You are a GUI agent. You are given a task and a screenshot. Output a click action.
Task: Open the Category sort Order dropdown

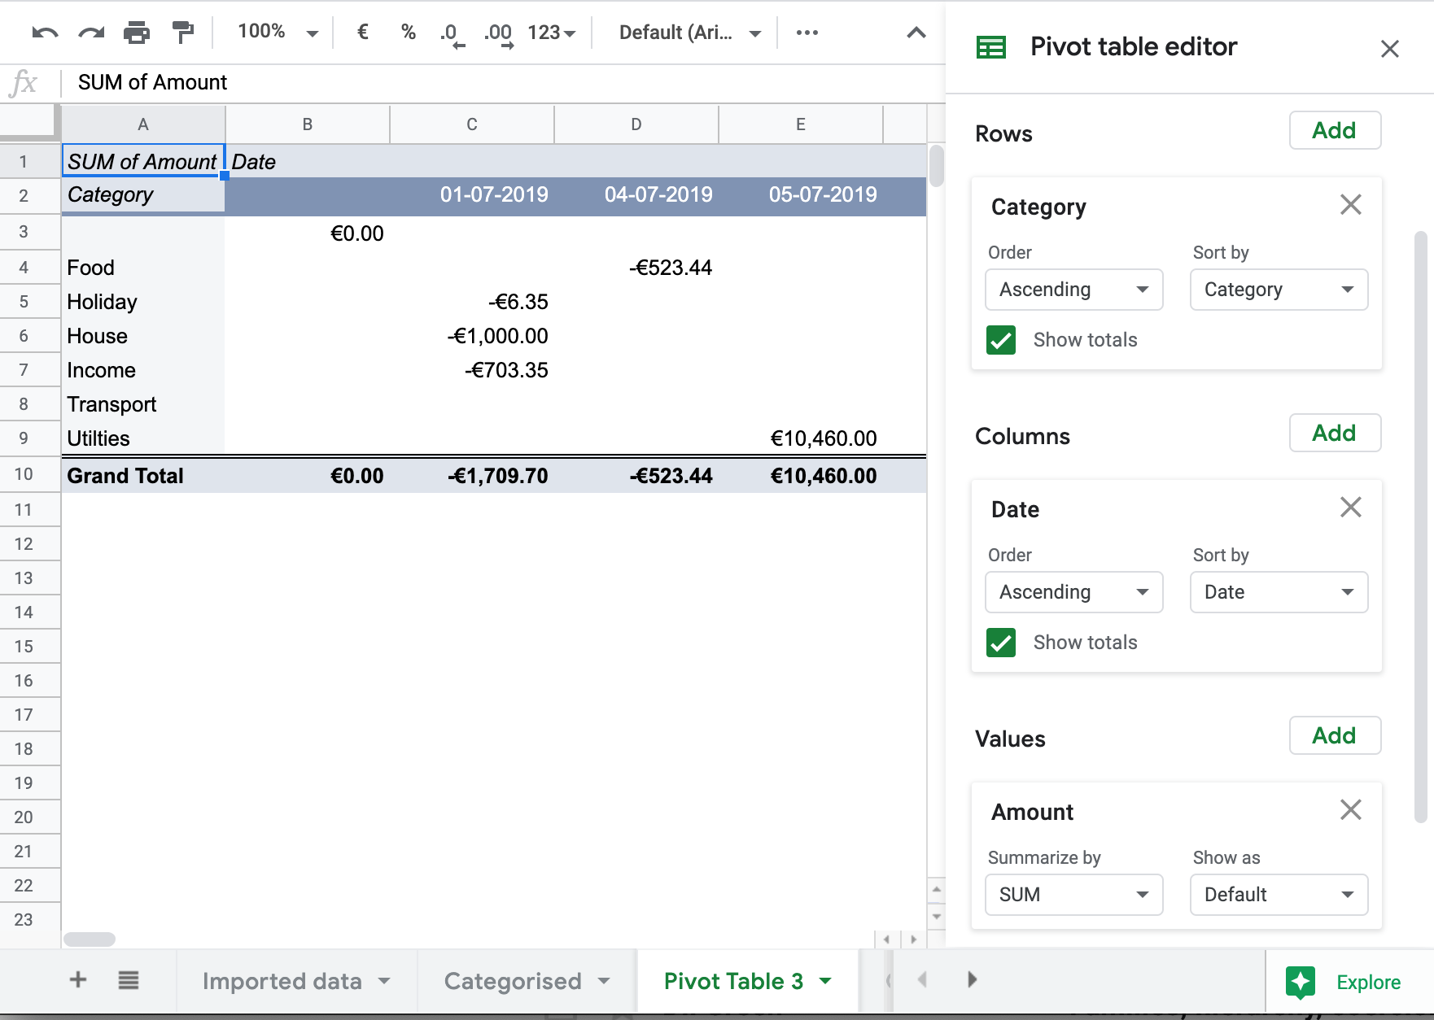pos(1073,290)
